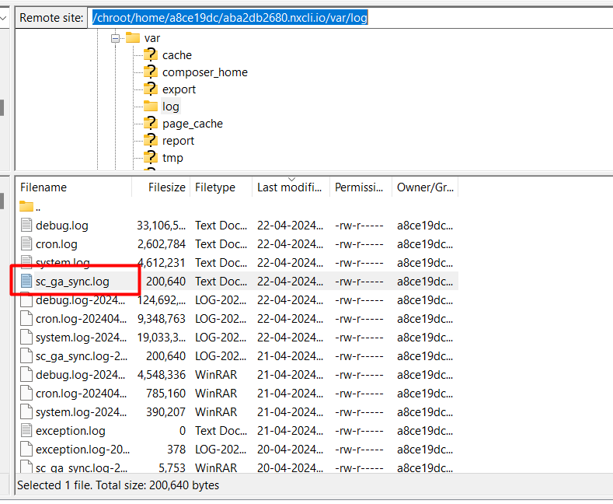Click the Filetype column header
Screen dimensions: 613x504
(x=215, y=187)
